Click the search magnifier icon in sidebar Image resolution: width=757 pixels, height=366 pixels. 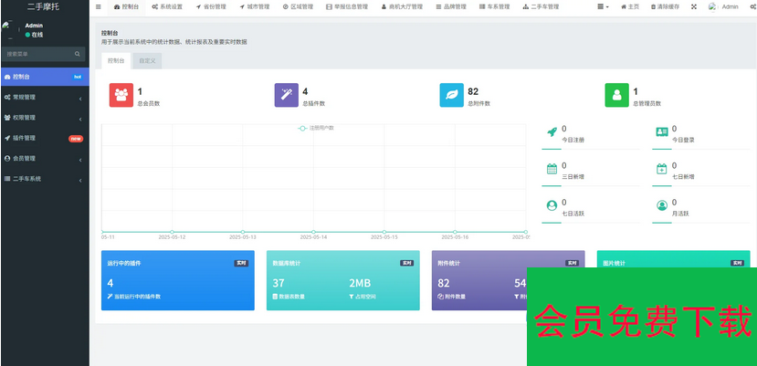pos(78,54)
